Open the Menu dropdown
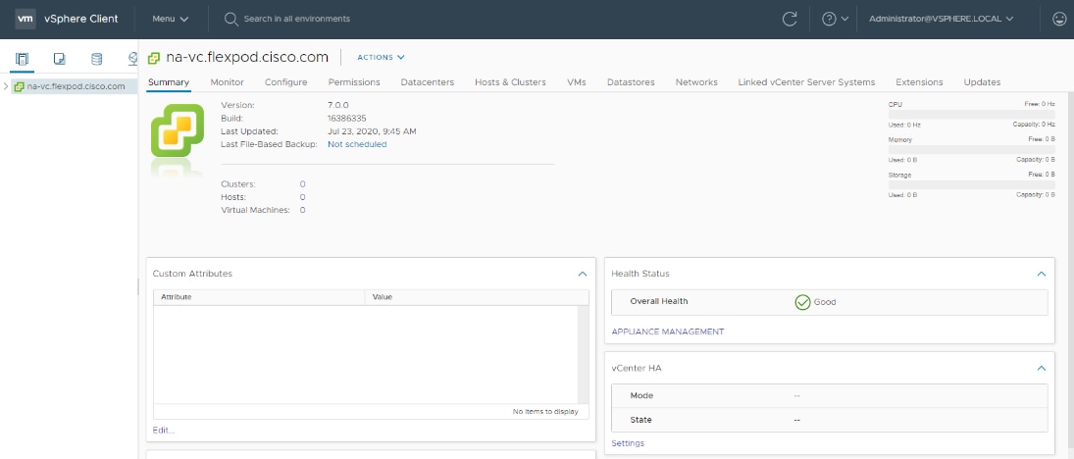Image resolution: width=1074 pixels, height=459 pixels. click(171, 20)
